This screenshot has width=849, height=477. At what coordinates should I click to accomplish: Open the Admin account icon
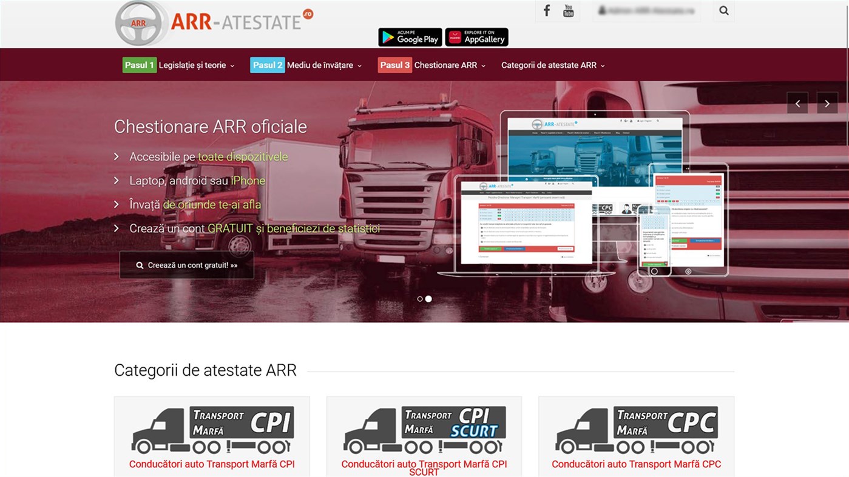[646, 10]
